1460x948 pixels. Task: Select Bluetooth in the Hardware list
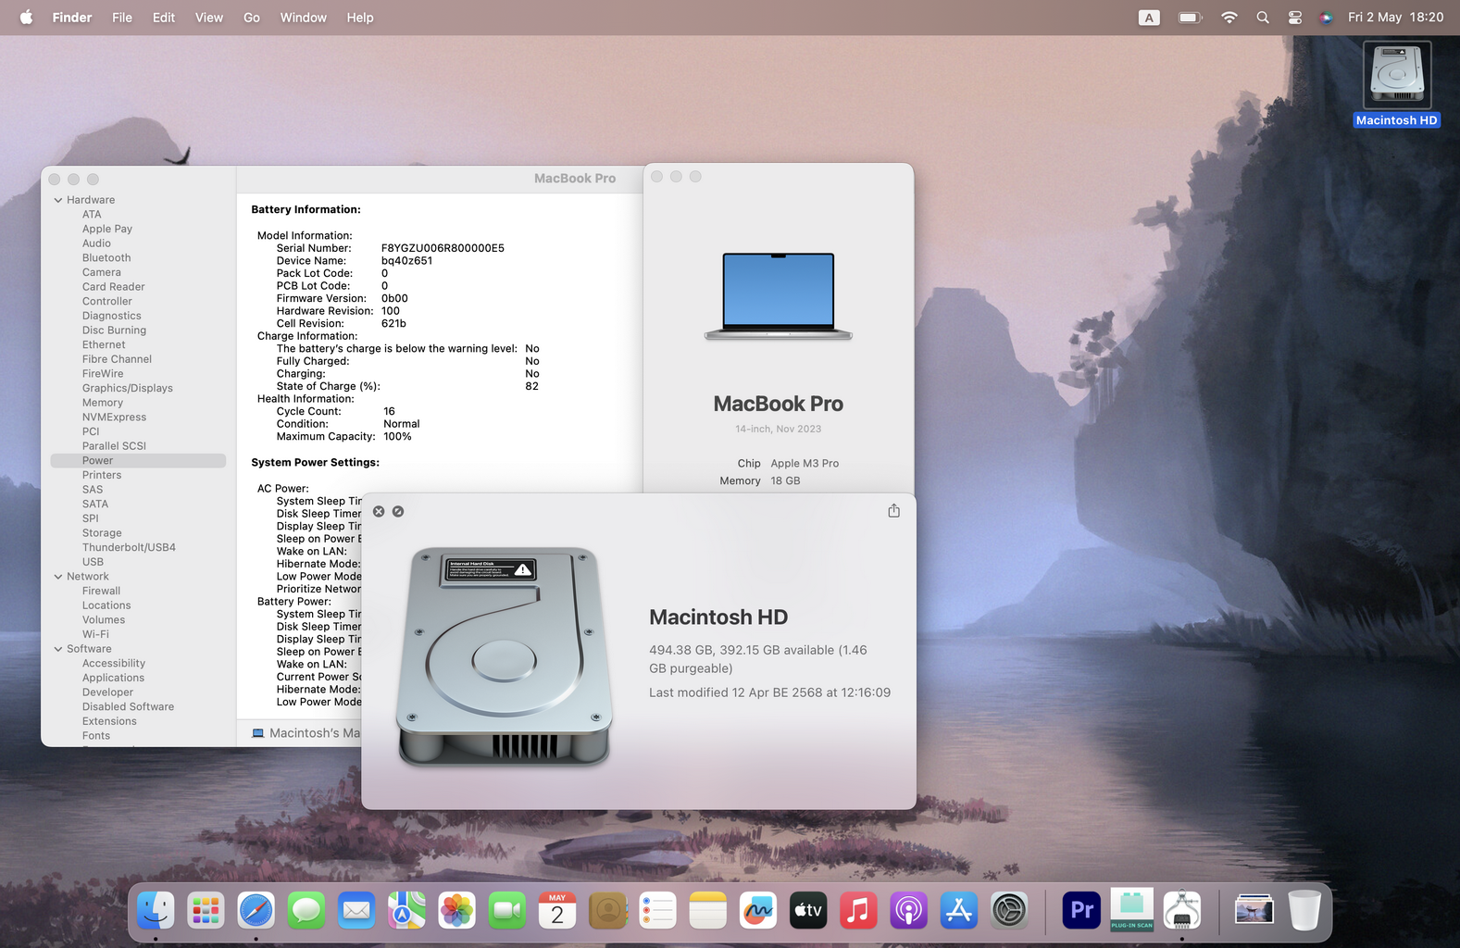pyautogui.click(x=106, y=257)
